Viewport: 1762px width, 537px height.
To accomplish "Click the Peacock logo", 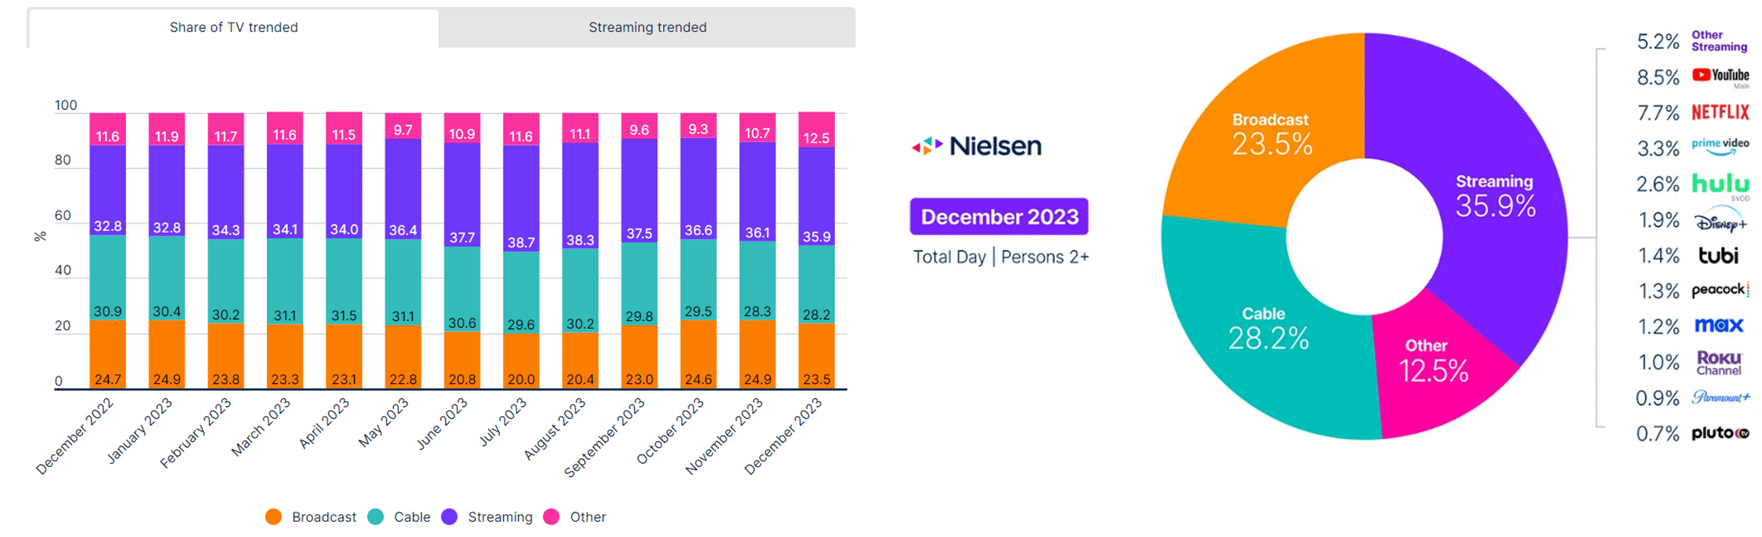I will 1720,290.
